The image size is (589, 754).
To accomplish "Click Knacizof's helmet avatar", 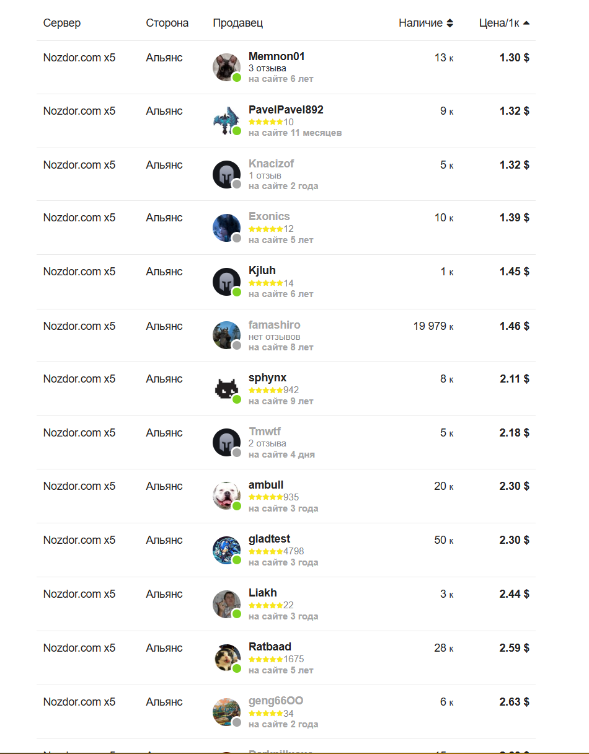I will tap(226, 174).
